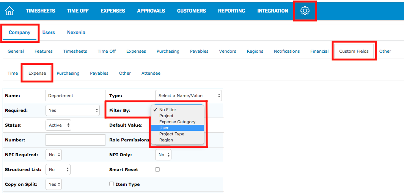Open Timesheets in the top navigation
This screenshot has width=404, height=193.
(x=41, y=11)
